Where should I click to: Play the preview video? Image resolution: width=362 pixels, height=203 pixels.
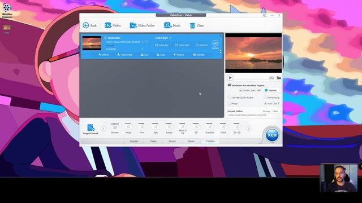(x=230, y=78)
